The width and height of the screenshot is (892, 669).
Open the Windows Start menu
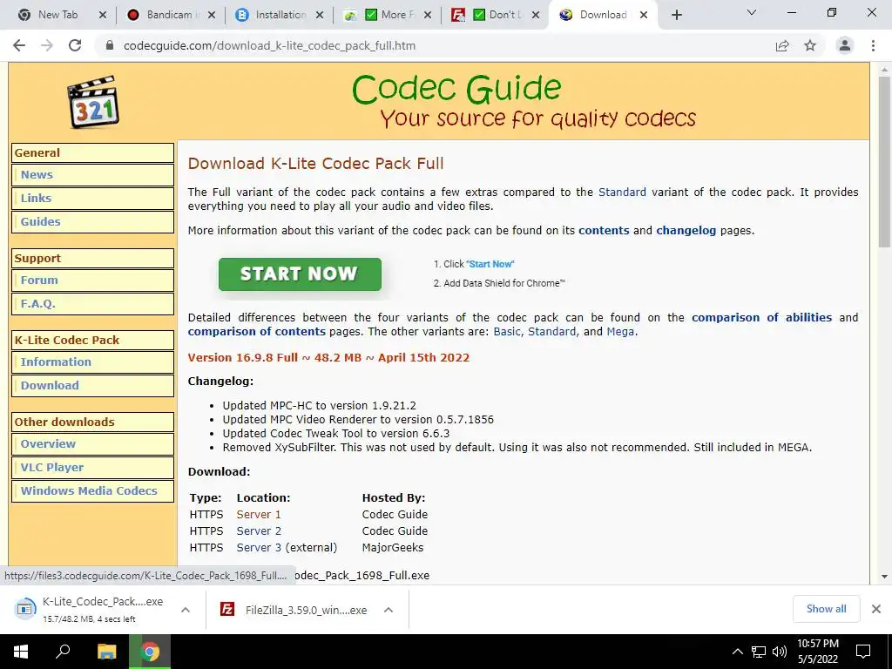pos(21,652)
